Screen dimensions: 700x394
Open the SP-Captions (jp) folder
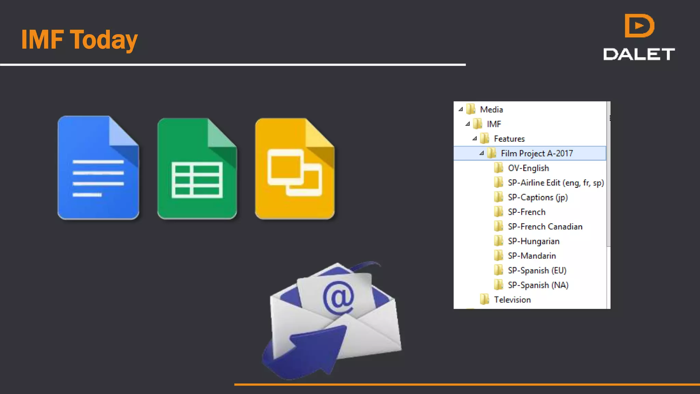point(537,197)
